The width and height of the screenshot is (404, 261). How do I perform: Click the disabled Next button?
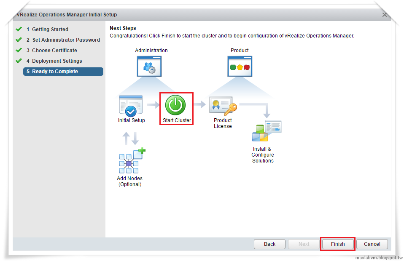click(304, 244)
